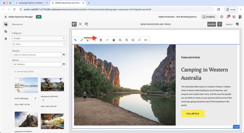This screenshot has width=244, height=133.
Task: Delete the component with trash icon
Action: point(101,40)
